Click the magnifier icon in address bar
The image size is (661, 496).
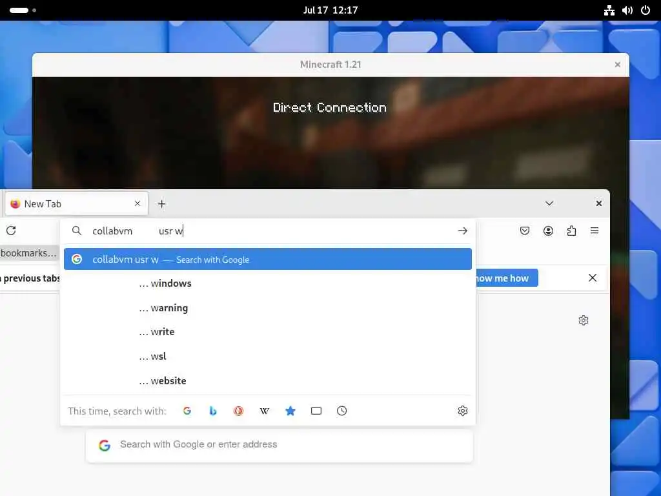pos(76,231)
